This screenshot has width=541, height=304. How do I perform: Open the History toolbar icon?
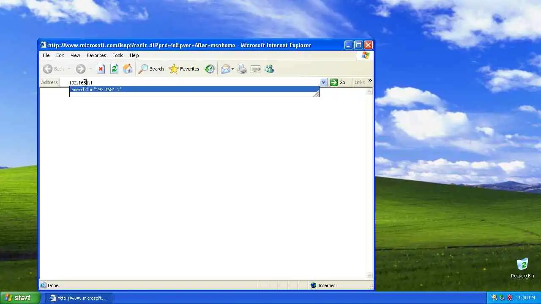pos(210,69)
